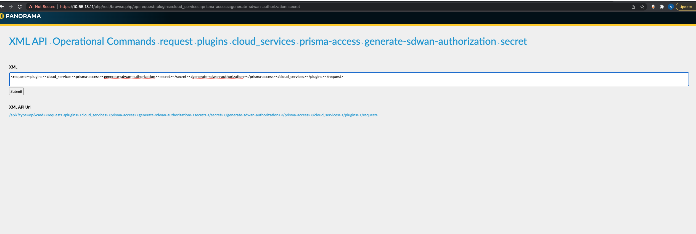
Task: Click the Panorama logo
Action: (x=21, y=16)
